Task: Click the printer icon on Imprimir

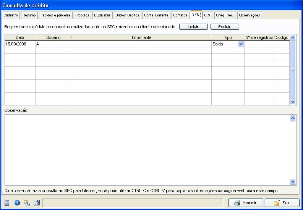Action: point(237,203)
